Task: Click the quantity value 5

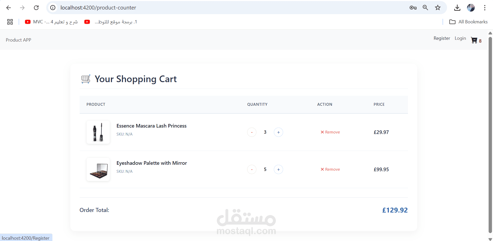Action: point(265,169)
